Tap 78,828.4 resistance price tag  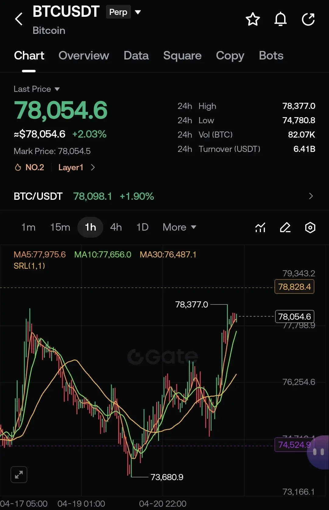click(x=294, y=287)
